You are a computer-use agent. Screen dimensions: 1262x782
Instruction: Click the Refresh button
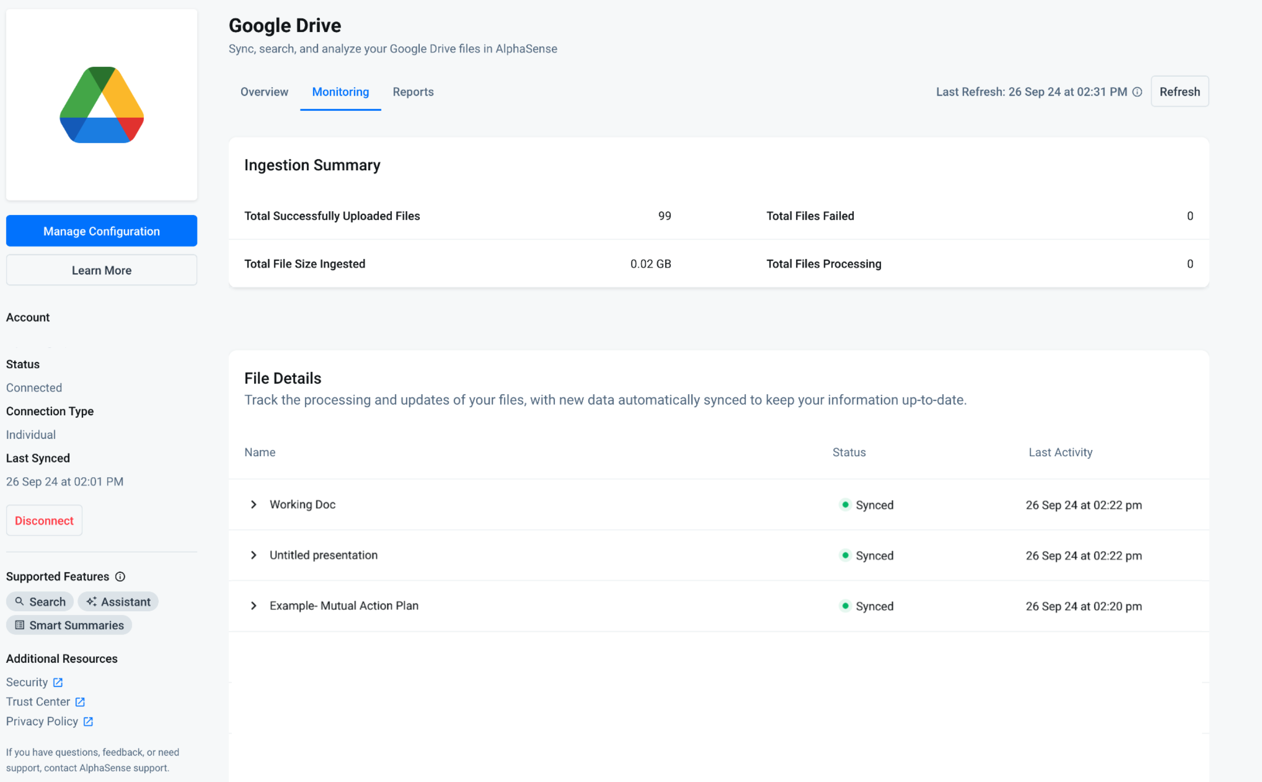(1180, 92)
